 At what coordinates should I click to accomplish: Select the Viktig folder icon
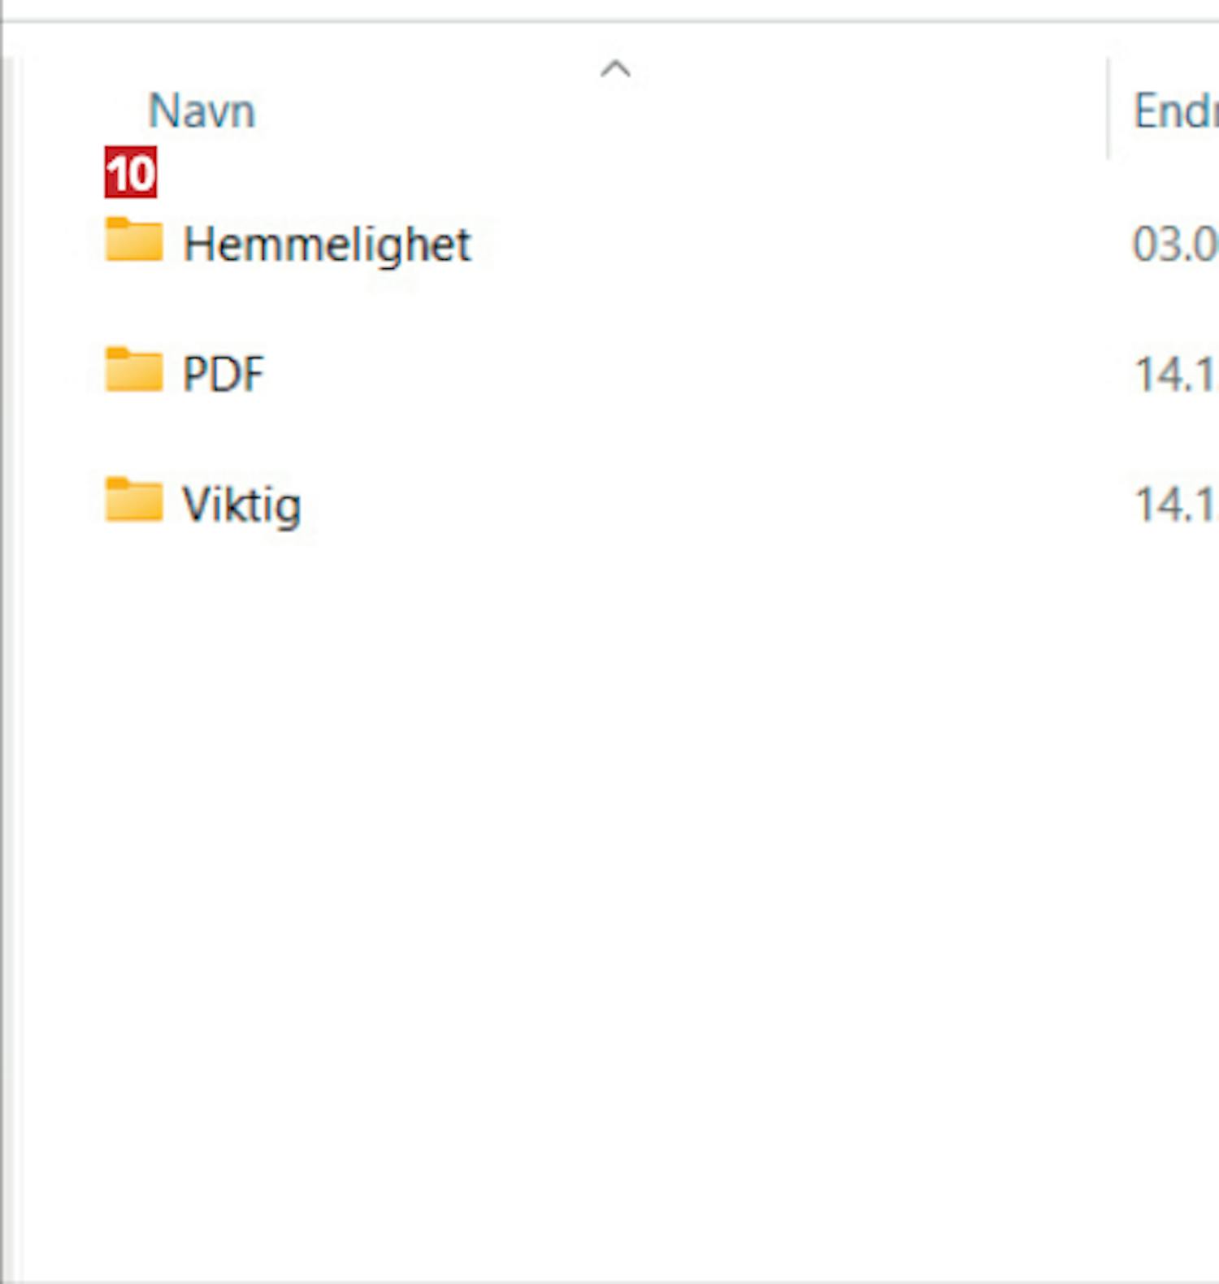coord(134,500)
